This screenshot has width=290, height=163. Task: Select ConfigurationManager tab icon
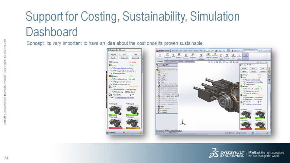point(164,65)
